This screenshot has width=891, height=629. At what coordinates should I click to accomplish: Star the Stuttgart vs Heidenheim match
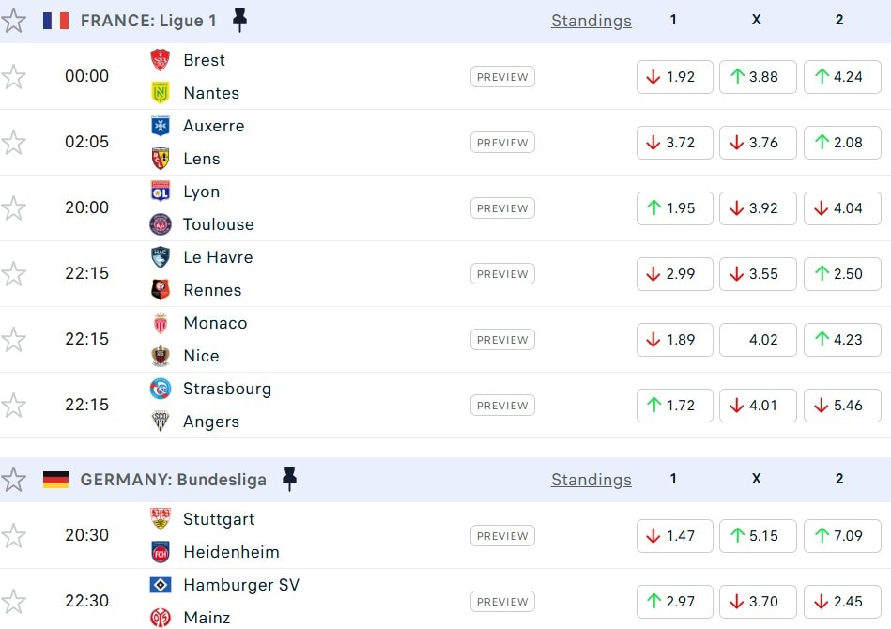point(13,535)
